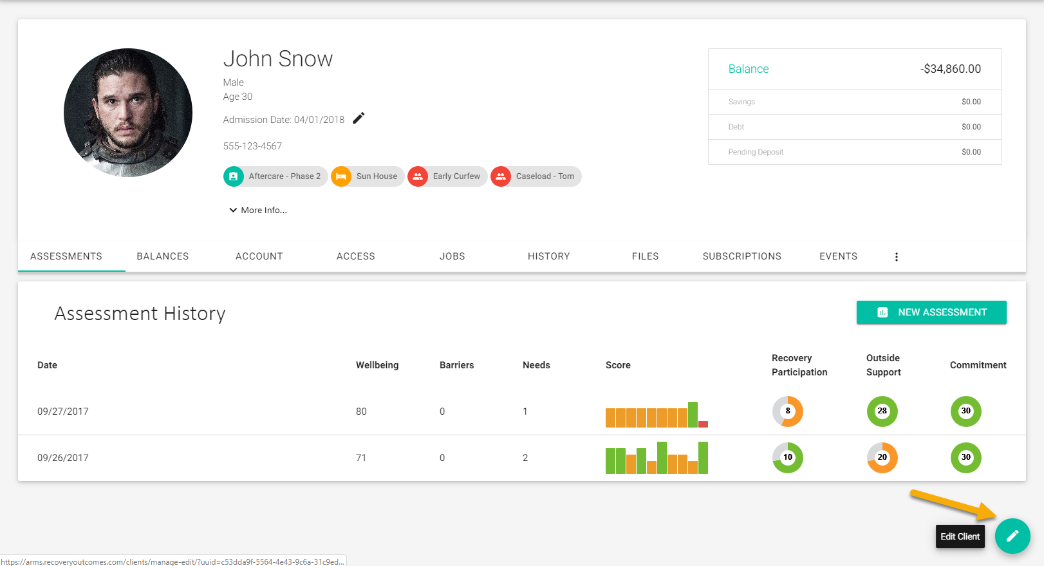The height and width of the screenshot is (566, 1044).
Task: Open the Balance link in summary card
Action: 749,69
